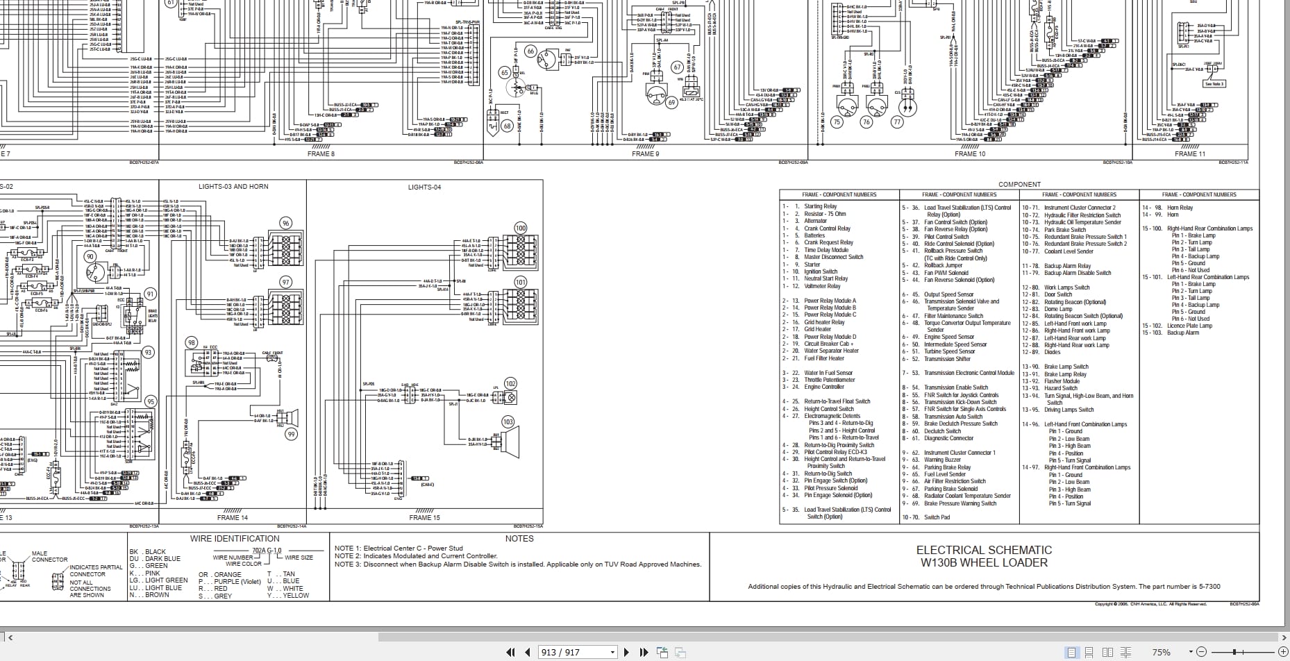Click the W130B WHEEL LOADER title
The height and width of the screenshot is (661, 1290).
point(984,563)
